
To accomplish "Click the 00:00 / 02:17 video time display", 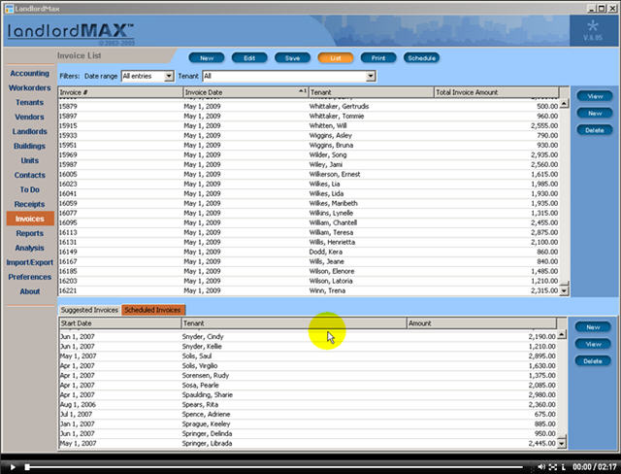I will [x=594, y=467].
